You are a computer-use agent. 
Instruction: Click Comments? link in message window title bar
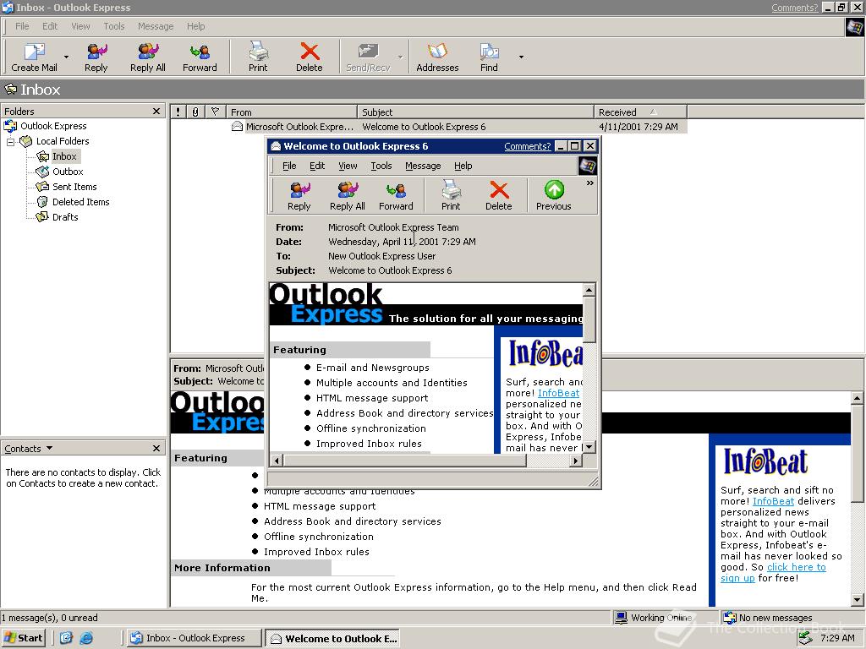pos(528,146)
